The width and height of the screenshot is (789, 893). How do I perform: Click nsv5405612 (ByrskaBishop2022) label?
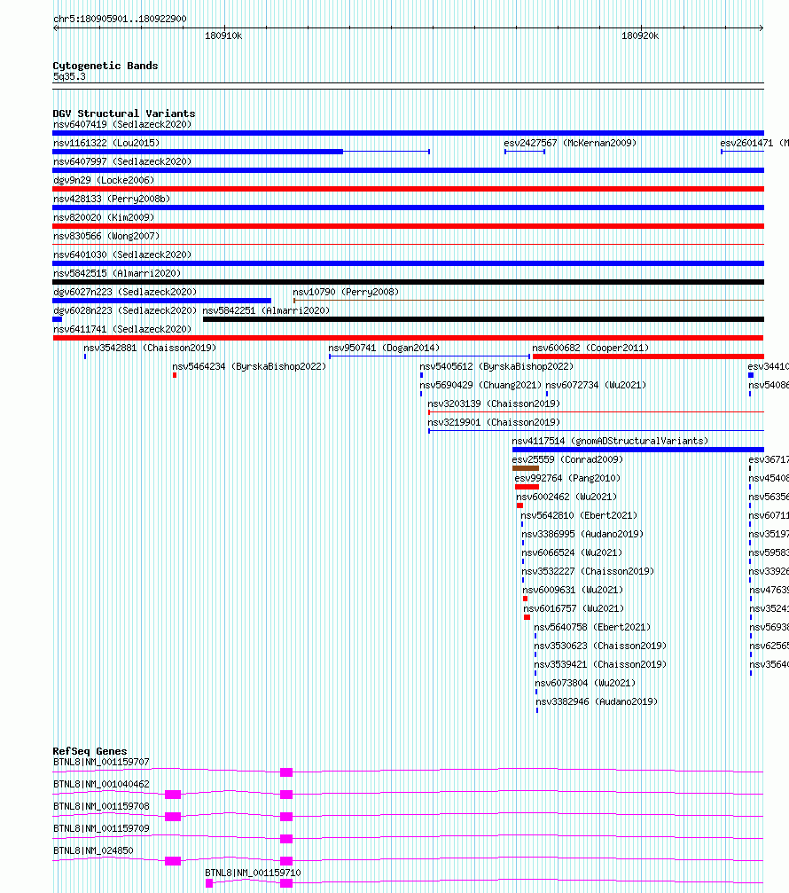click(496, 367)
